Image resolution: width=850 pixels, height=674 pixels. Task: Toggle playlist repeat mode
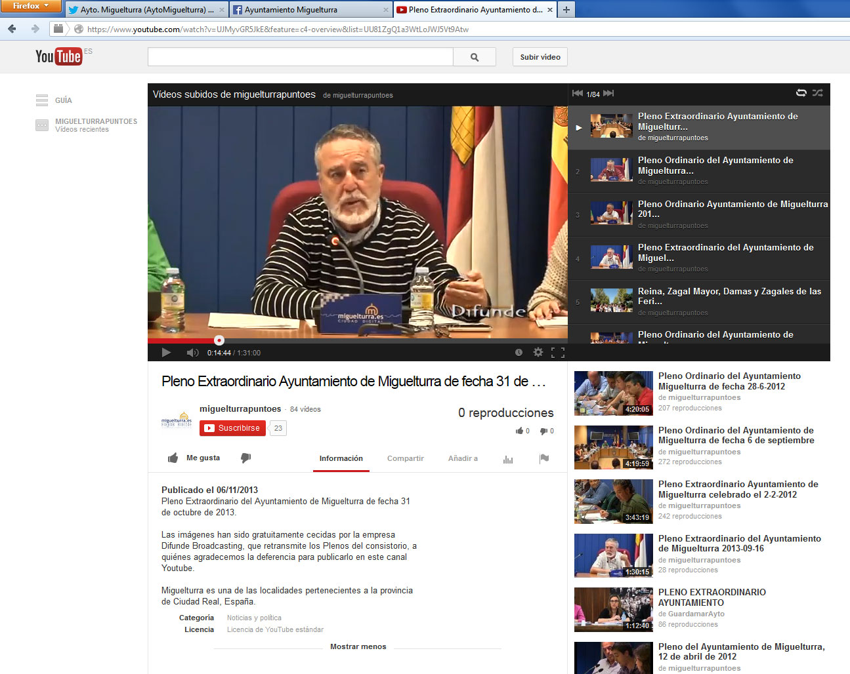801,93
